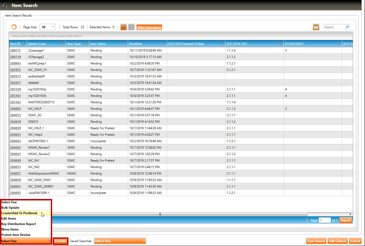Open filter on Item ID column
This screenshot has height=246, width=365.
pyautogui.click(x=23, y=44)
